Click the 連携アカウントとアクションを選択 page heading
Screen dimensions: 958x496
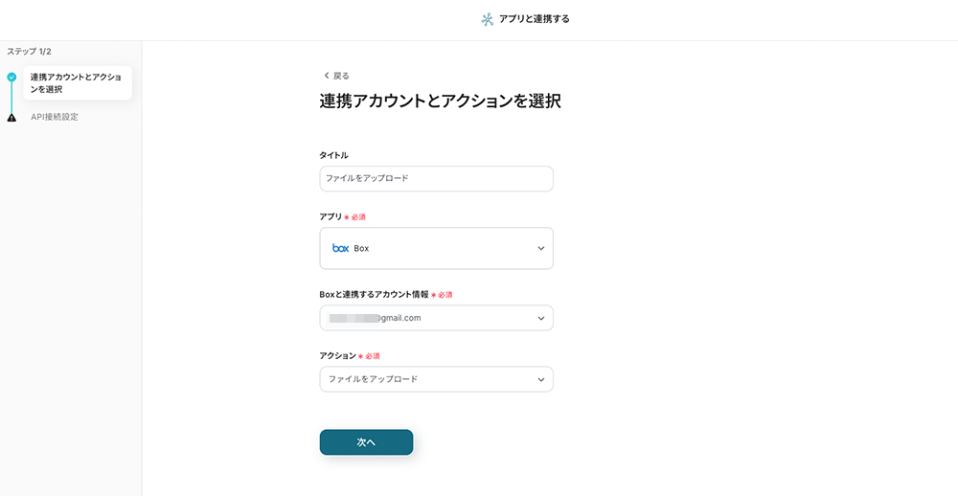point(440,101)
